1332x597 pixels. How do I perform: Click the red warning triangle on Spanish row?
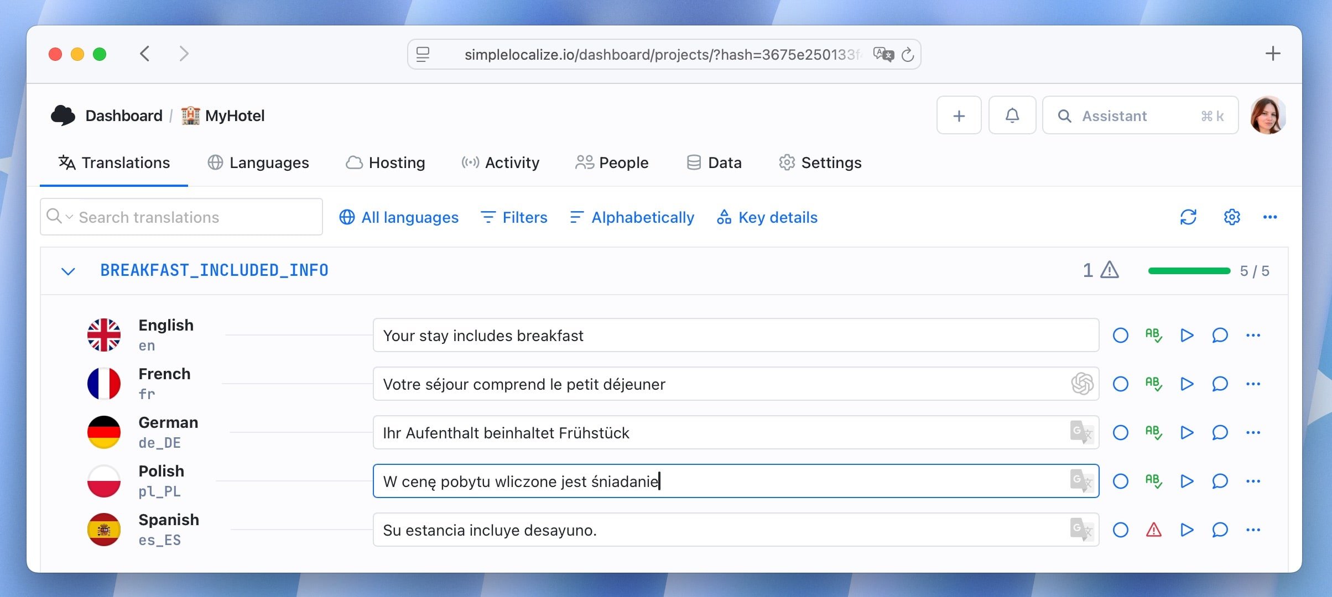click(x=1153, y=530)
